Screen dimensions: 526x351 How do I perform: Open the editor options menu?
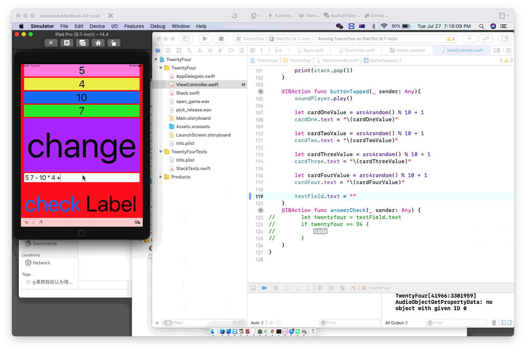[497, 51]
